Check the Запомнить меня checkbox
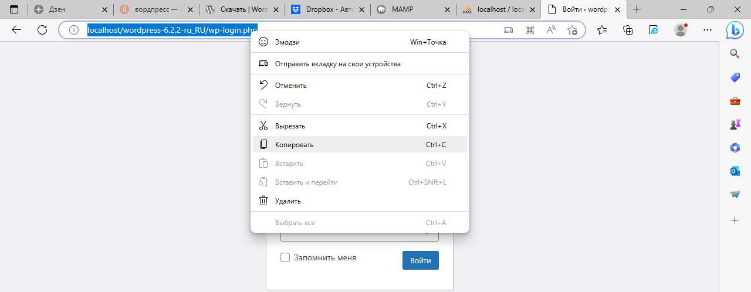 pyautogui.click(x=285, y=257)
